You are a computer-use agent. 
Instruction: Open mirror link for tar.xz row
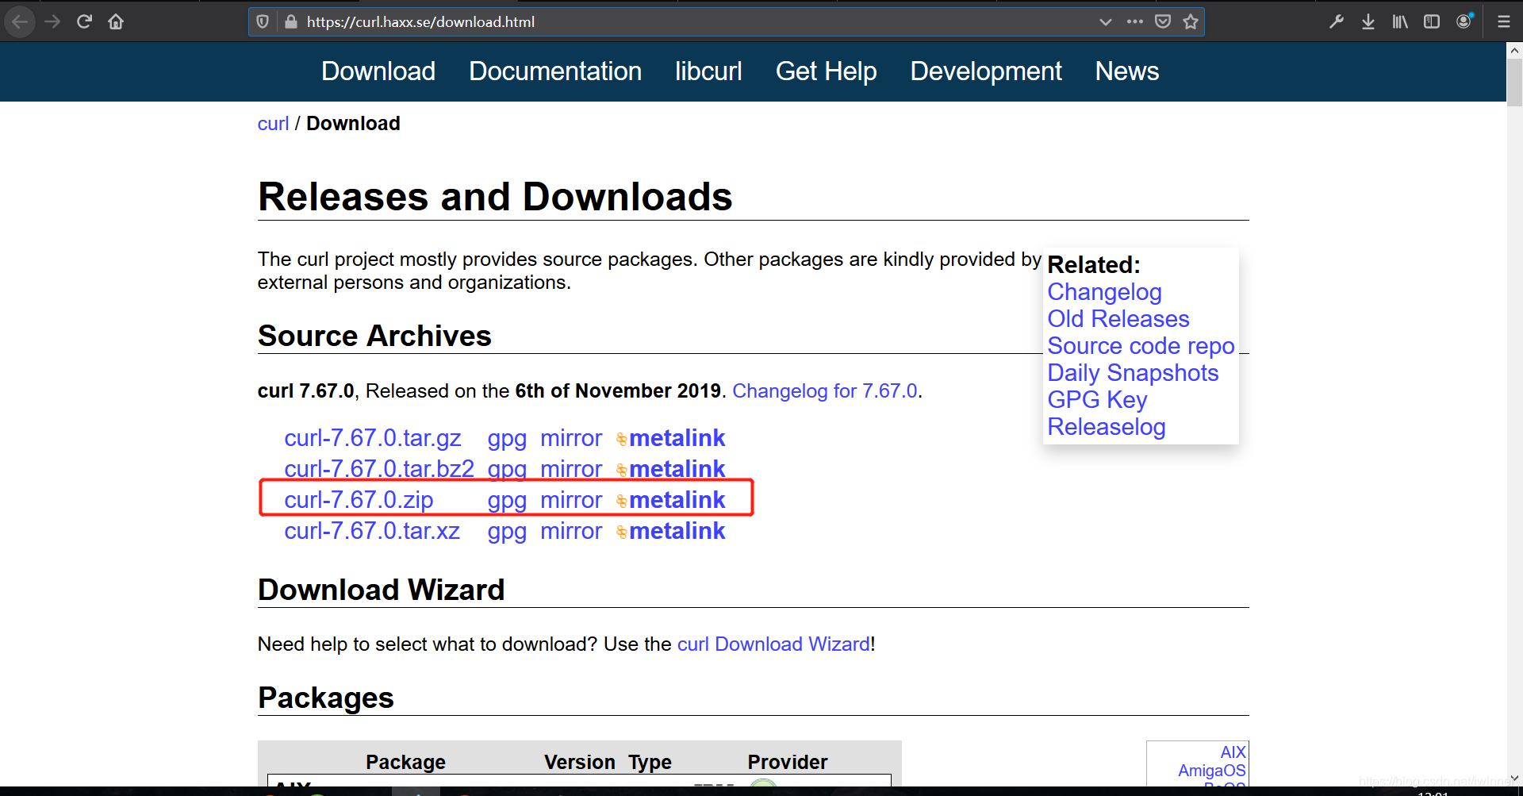(x=571, y=531)
